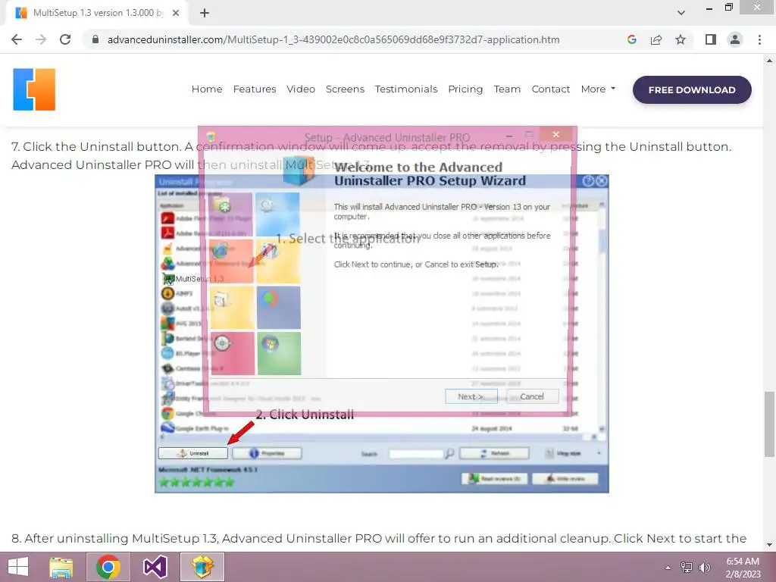
Task: Open the Chrome profile avatar
Action: click(x=735, y=39)
